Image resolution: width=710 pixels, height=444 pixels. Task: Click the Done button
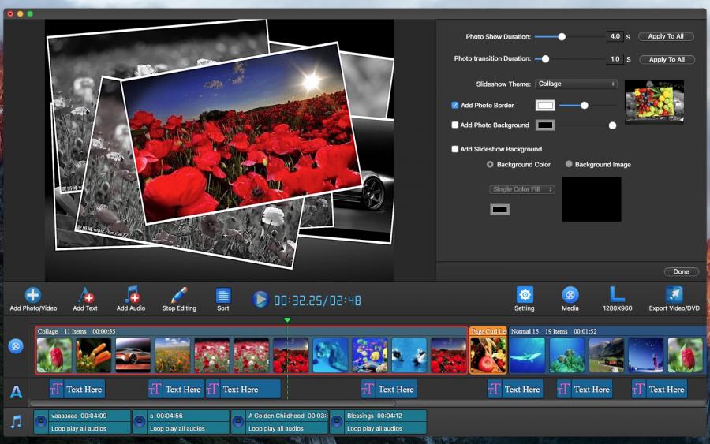pyautogui.click(x=681, y=271)
